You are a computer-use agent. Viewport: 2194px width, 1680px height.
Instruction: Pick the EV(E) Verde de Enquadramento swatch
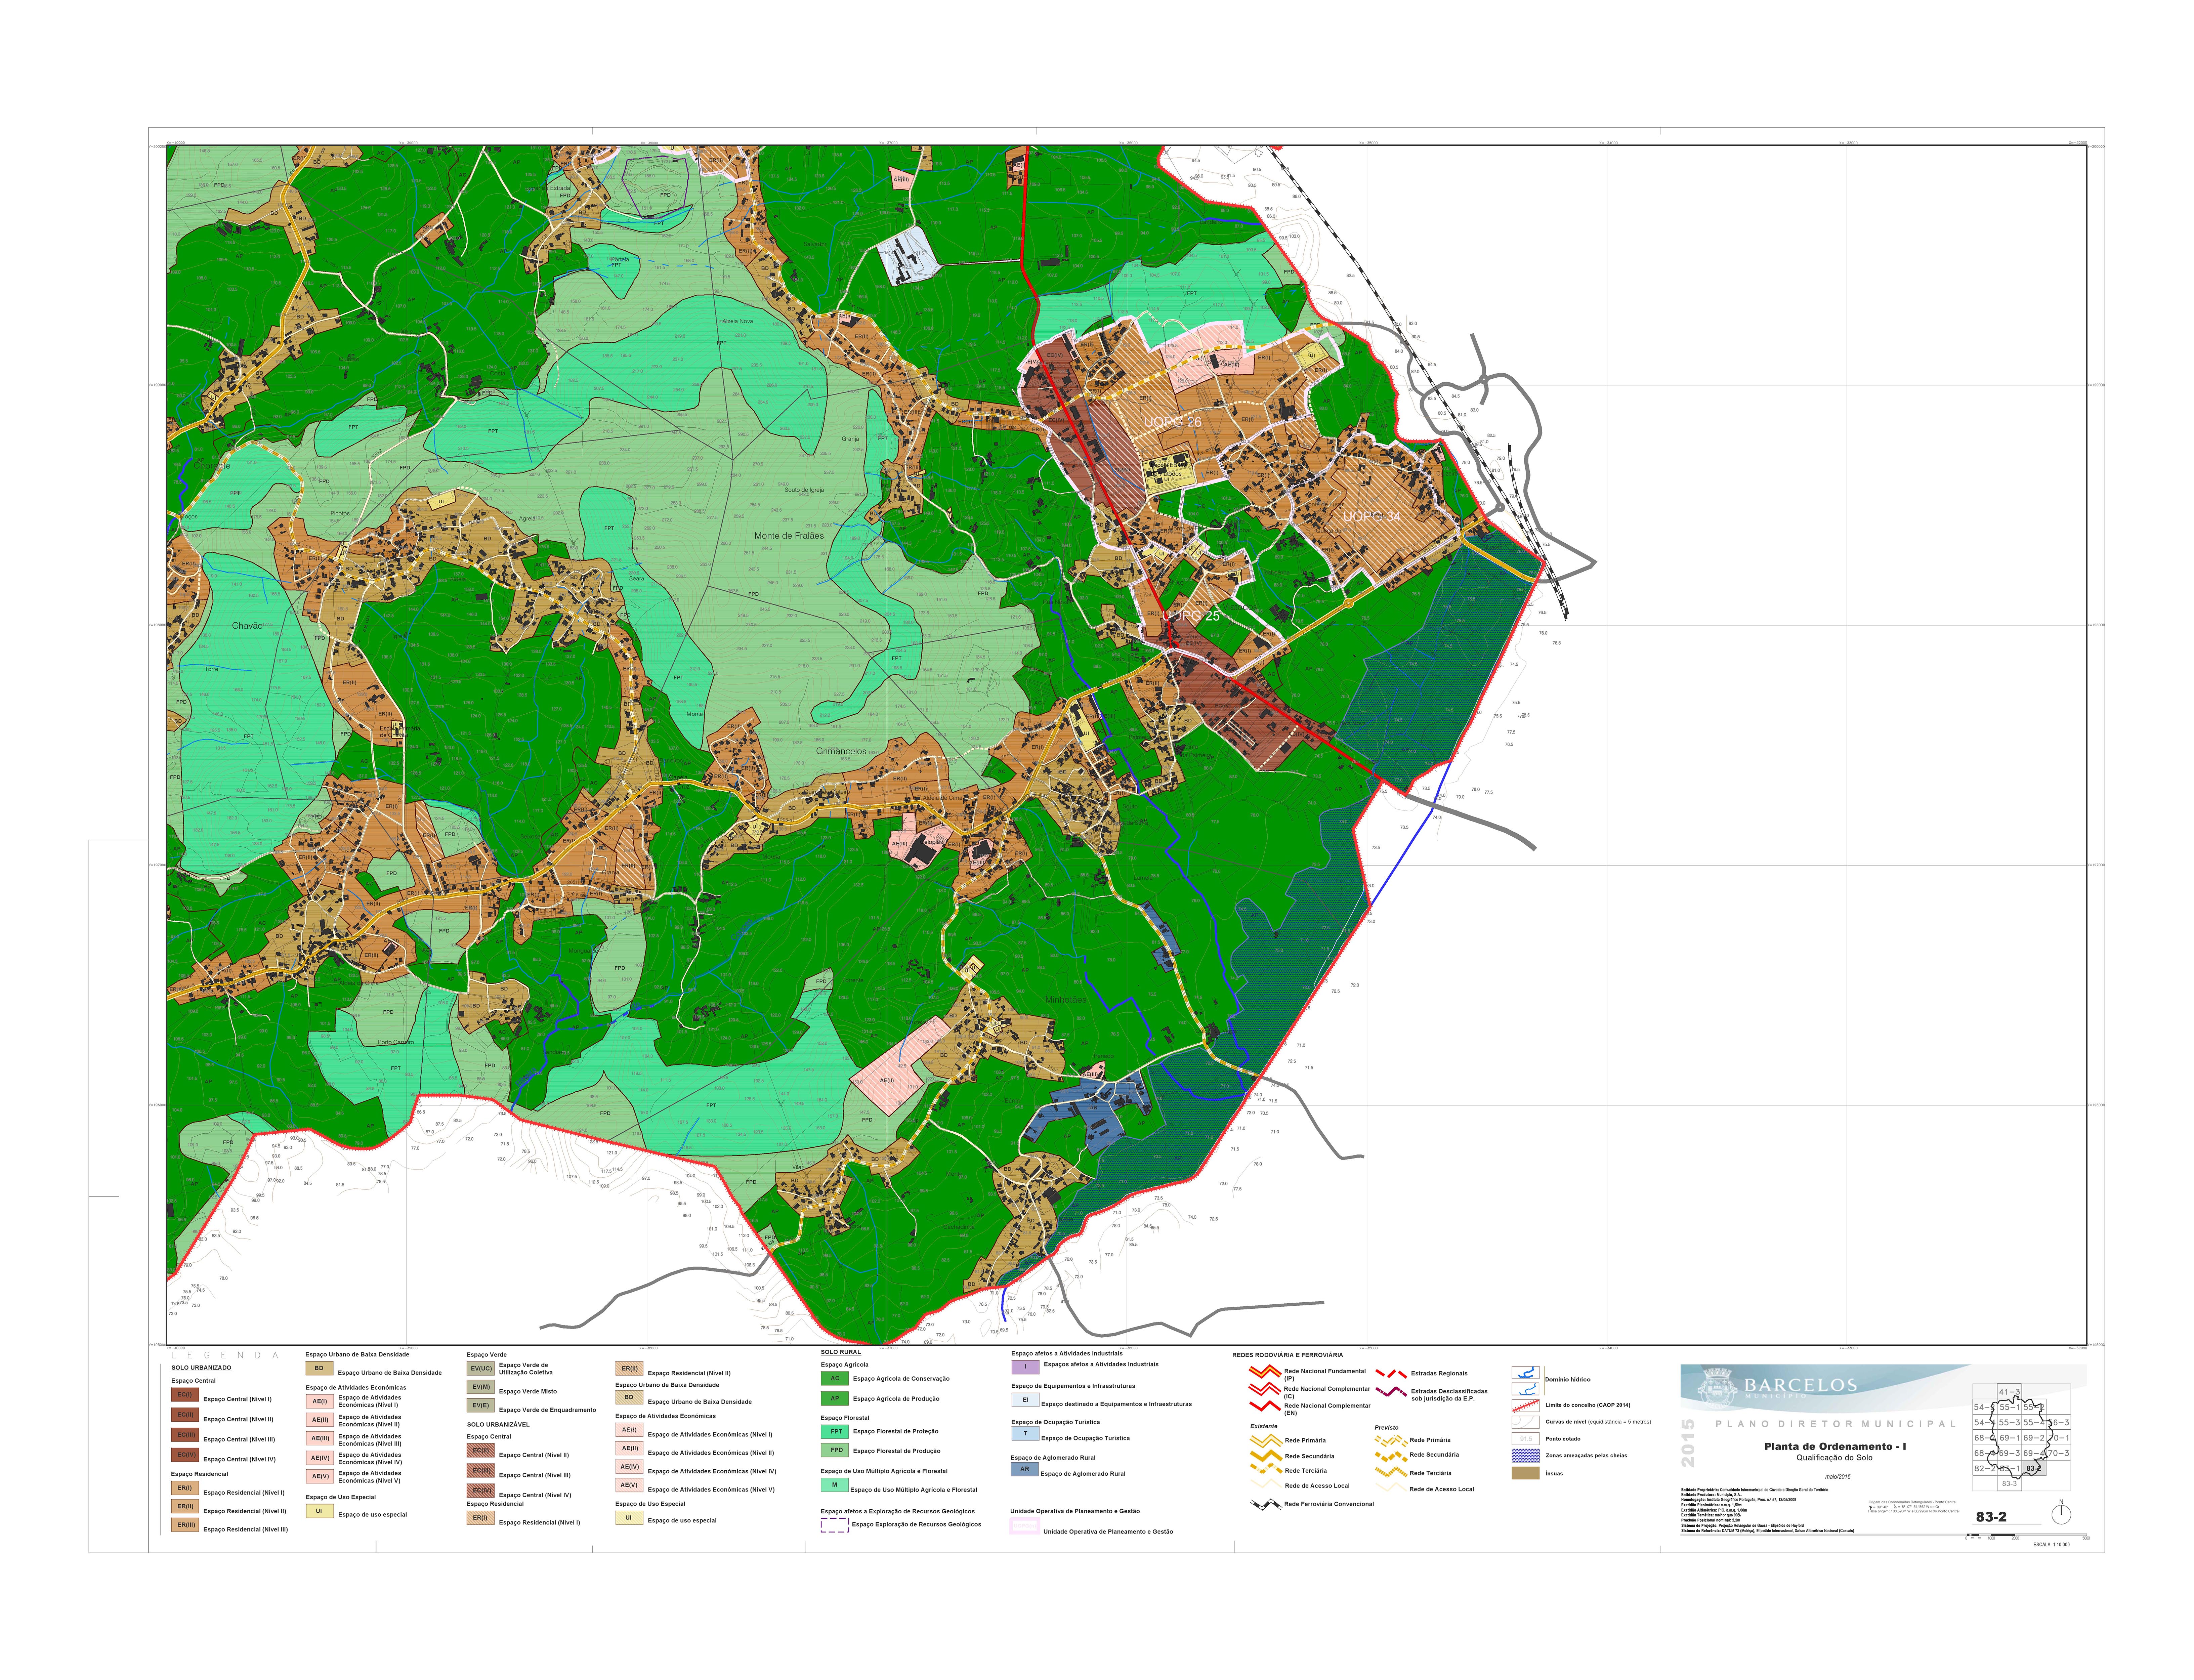coord(481,1405)
